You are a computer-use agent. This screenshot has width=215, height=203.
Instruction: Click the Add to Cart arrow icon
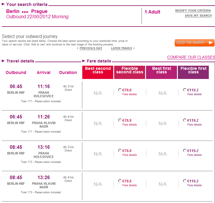[x=211, y=43]
